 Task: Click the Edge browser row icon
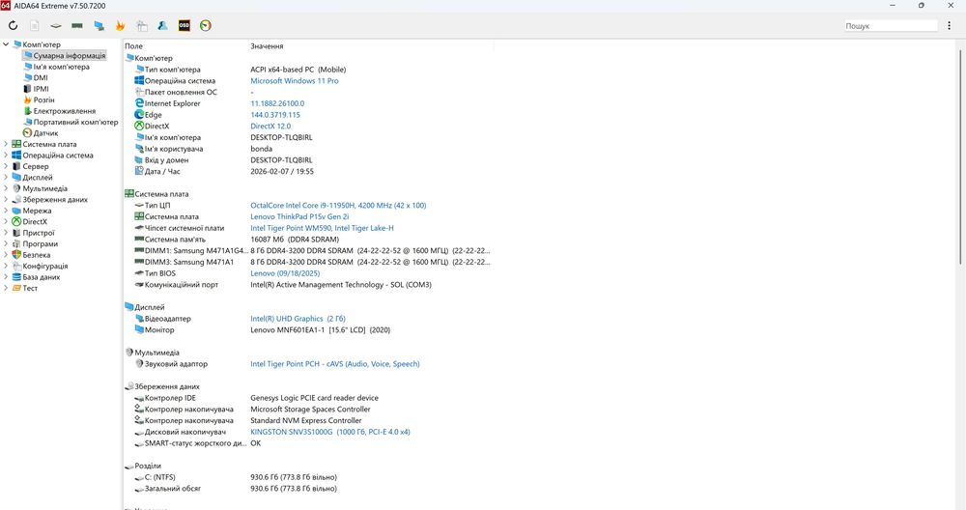[x=139, y=115]
